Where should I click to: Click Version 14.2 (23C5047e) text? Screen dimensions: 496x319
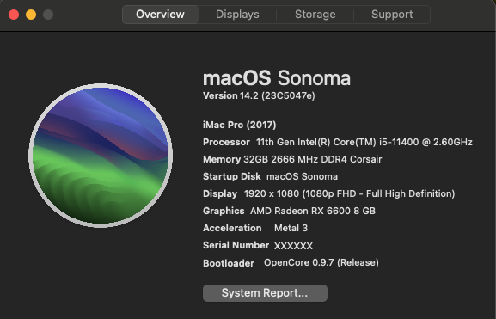coord(259,95)
